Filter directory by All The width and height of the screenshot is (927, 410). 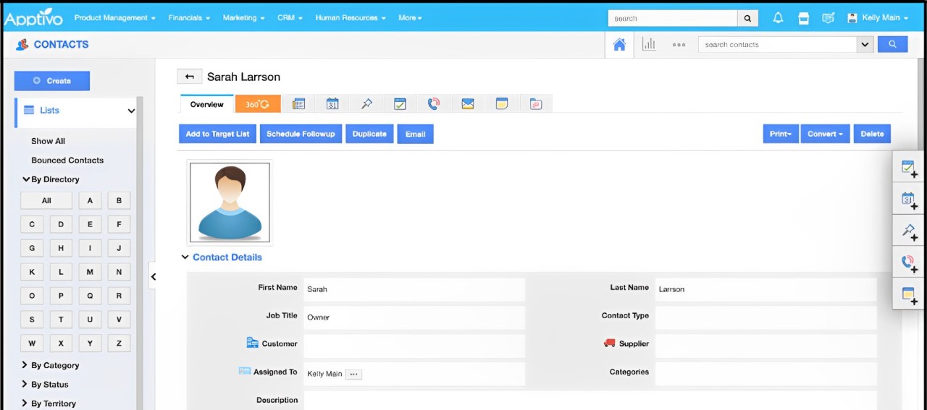[x=46, y=200]
